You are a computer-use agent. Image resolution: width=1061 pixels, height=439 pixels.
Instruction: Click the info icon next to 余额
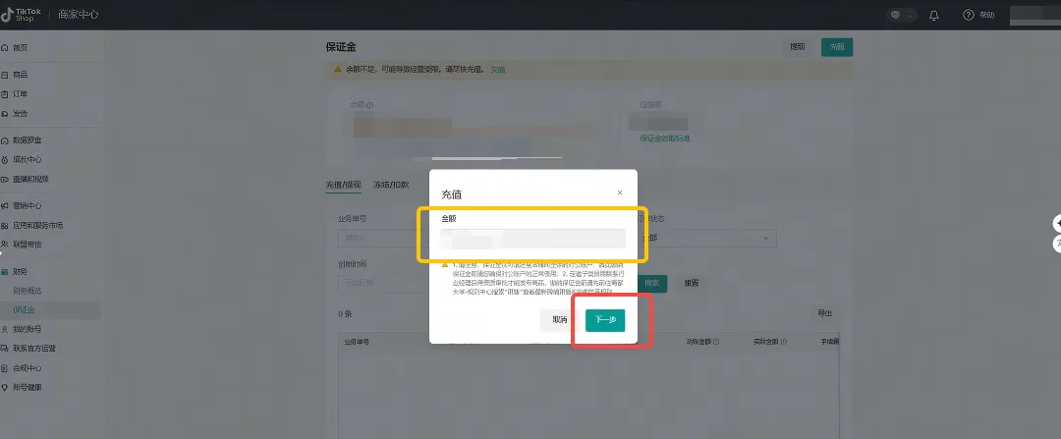(x=370, y=105)
